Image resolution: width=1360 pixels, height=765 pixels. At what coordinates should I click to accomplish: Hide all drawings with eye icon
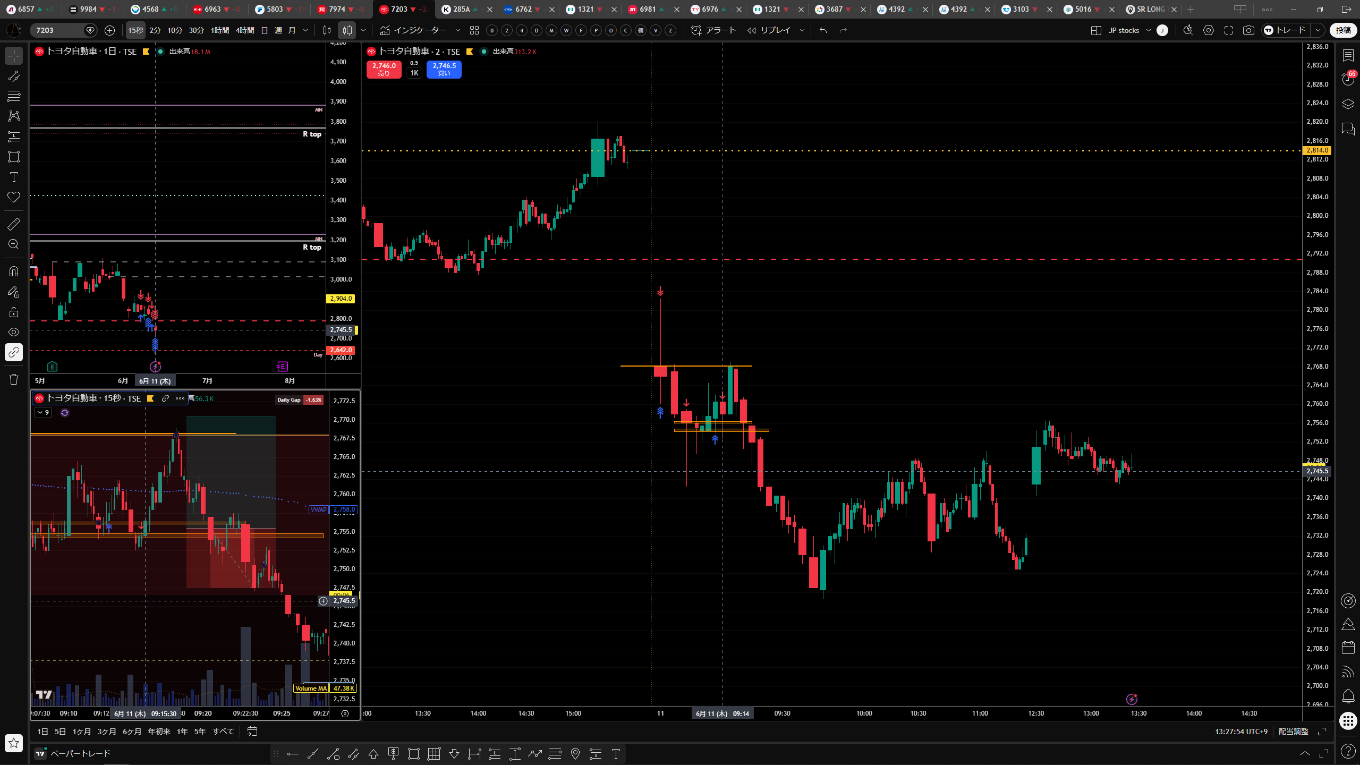[14, 332]
